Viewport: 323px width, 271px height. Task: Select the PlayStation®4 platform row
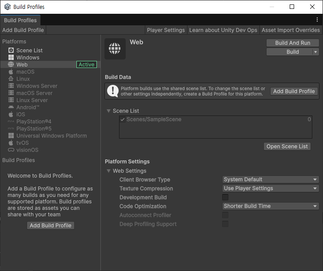(x=51, y=121)
